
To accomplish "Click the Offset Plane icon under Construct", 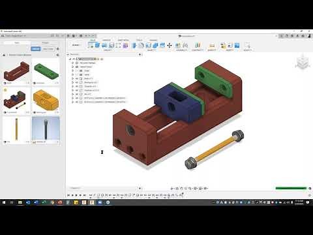I will coord(198,45).
